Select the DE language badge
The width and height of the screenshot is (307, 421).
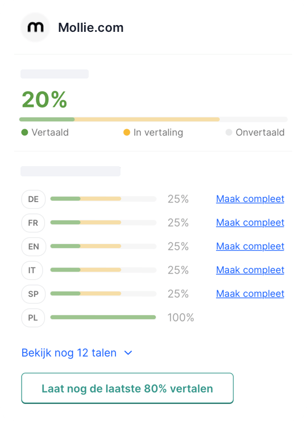pyautogui.click(x=34, y=199)
